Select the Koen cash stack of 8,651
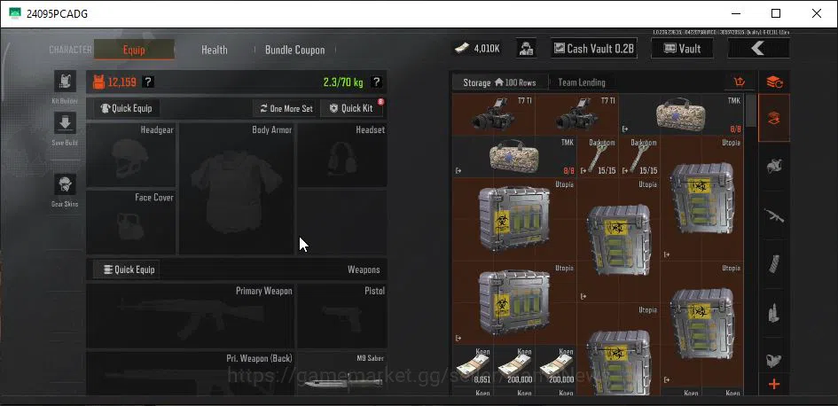The image size is (838, 406). [474, 366]
